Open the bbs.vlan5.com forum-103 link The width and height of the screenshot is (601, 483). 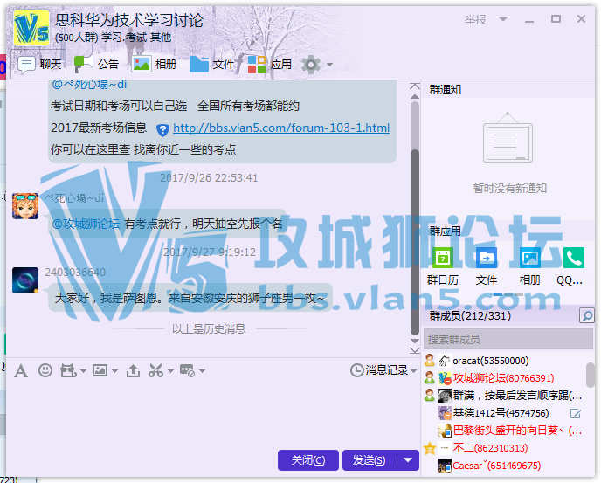(281, 128)
